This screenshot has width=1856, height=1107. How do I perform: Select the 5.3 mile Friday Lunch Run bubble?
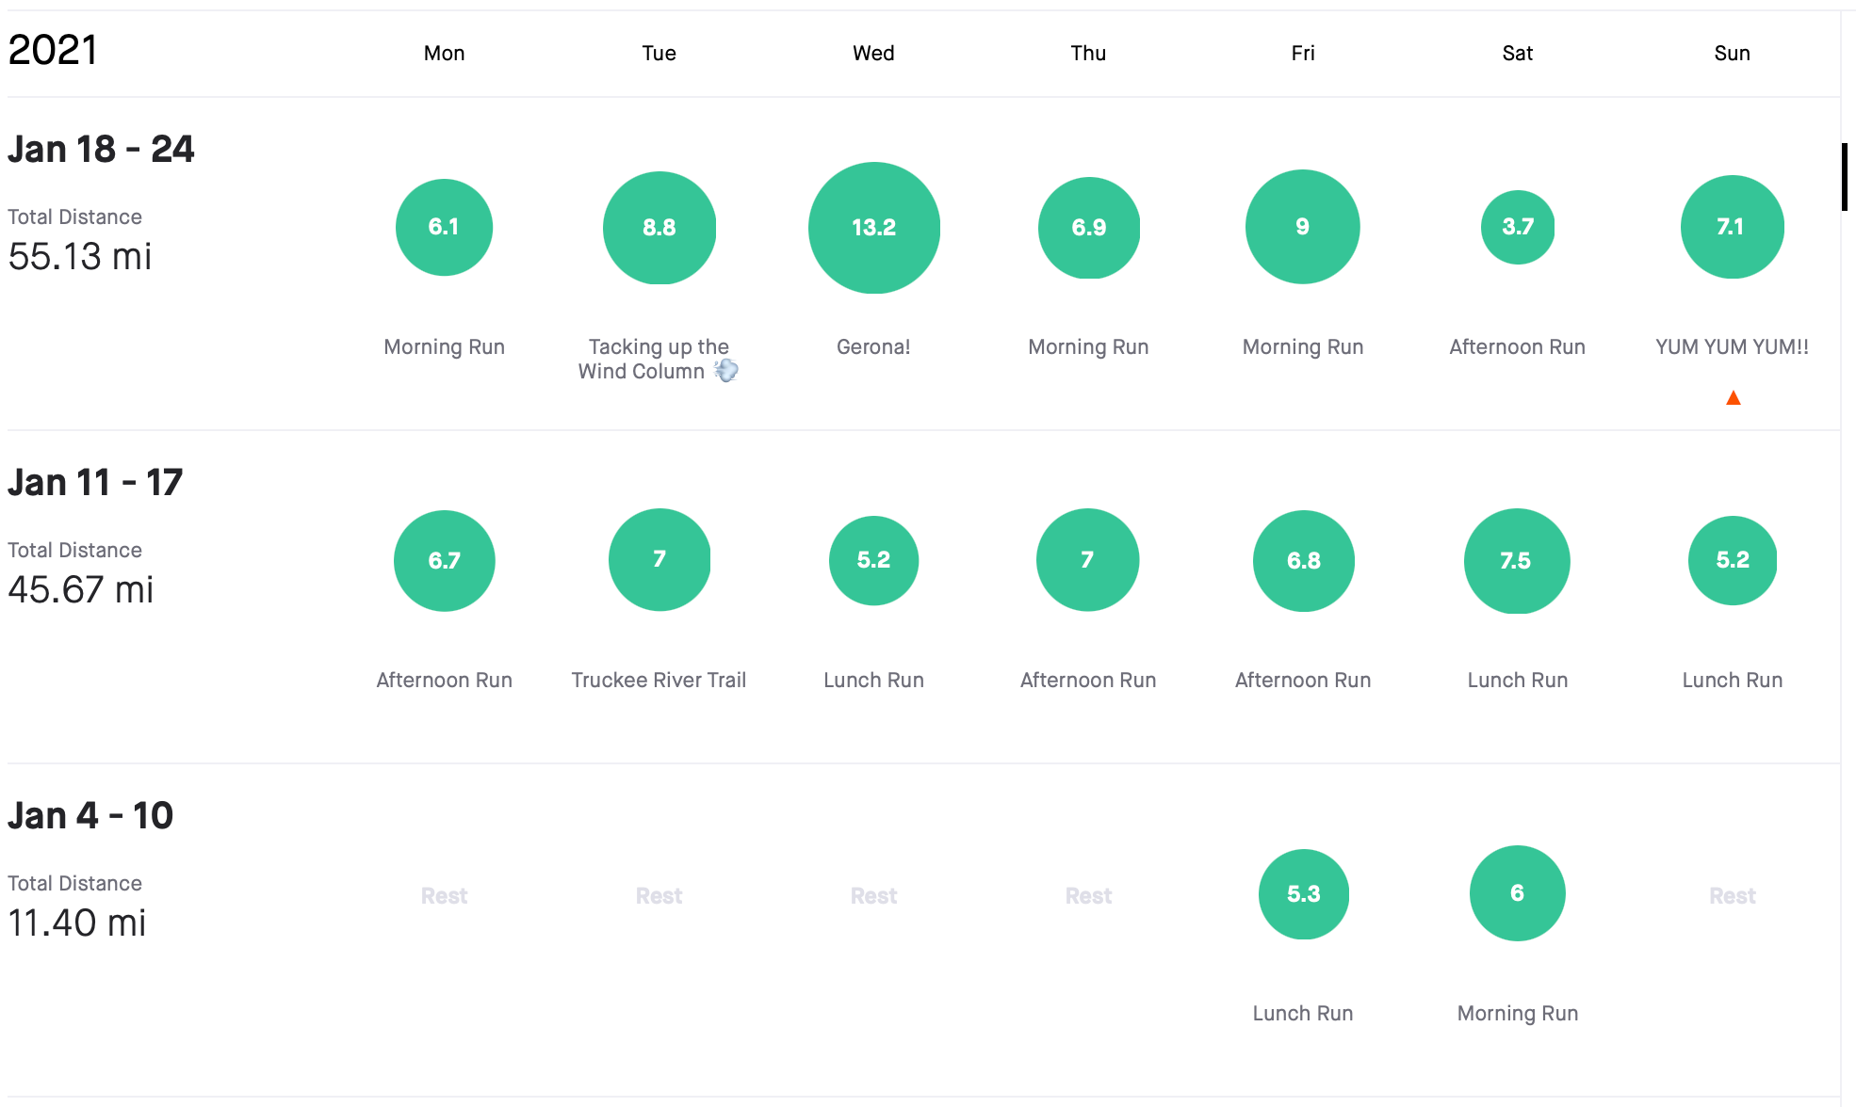point(1303,893)
